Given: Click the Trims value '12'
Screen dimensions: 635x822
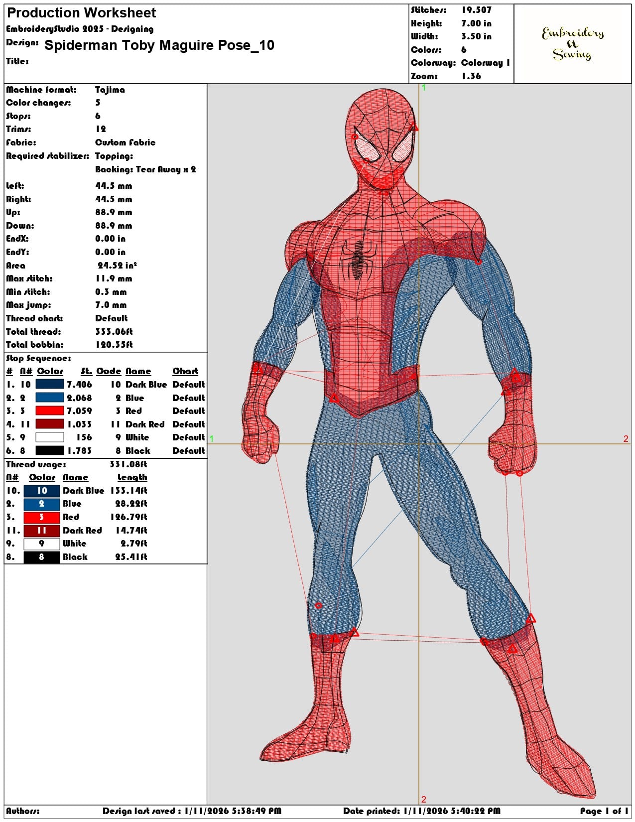Looking at the screenshot, I should pyautogui.click(x=101, y=129).
